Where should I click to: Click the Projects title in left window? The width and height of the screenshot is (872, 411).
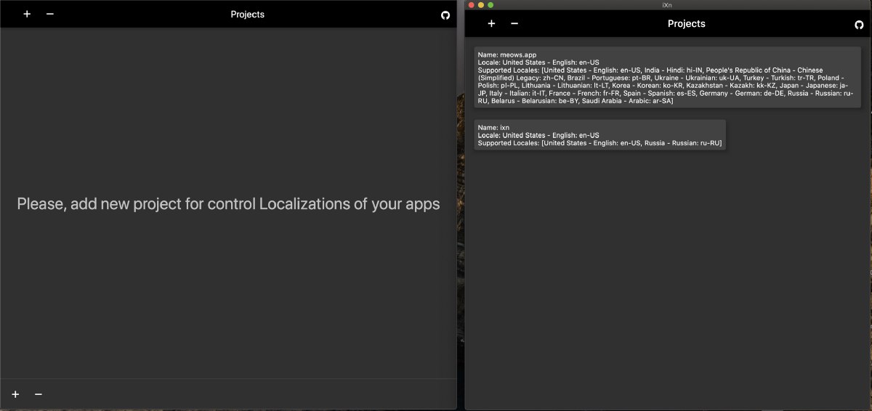[x=248, y=15]
